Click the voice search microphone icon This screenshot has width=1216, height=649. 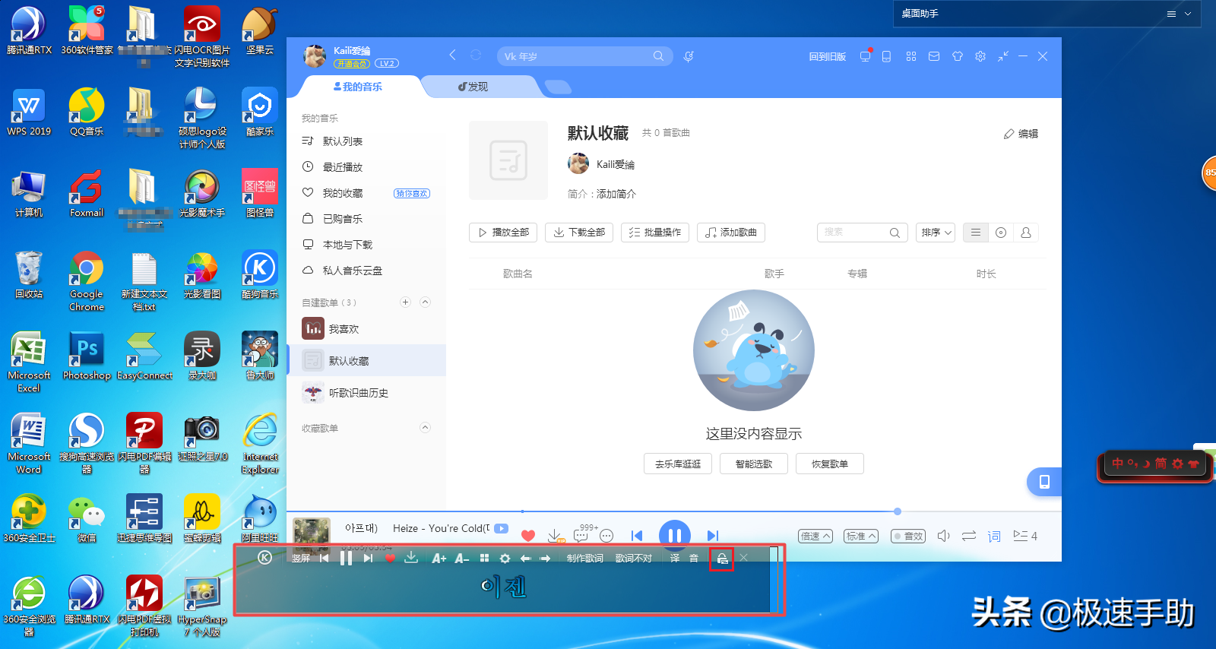[689, 56]
